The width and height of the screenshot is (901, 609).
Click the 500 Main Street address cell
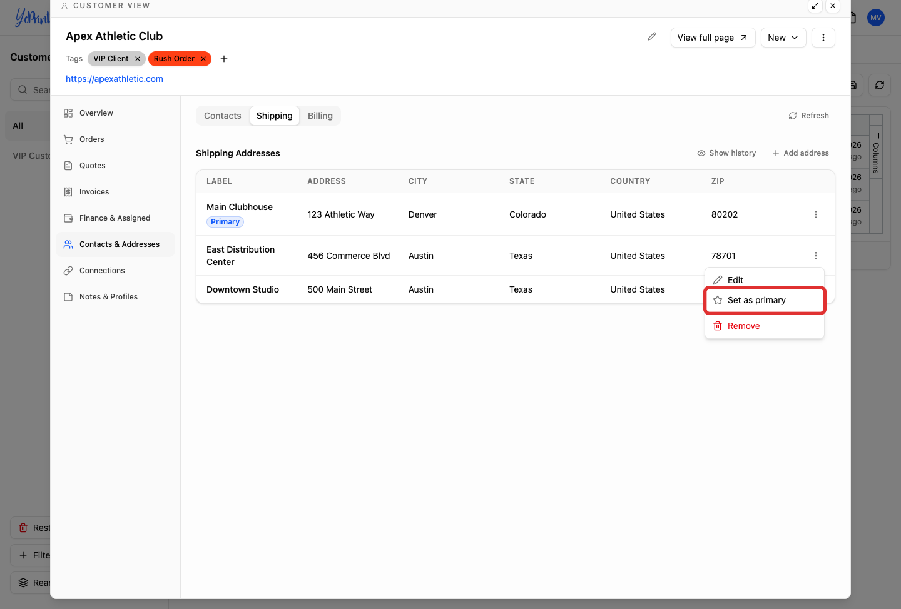pos(340,289)
